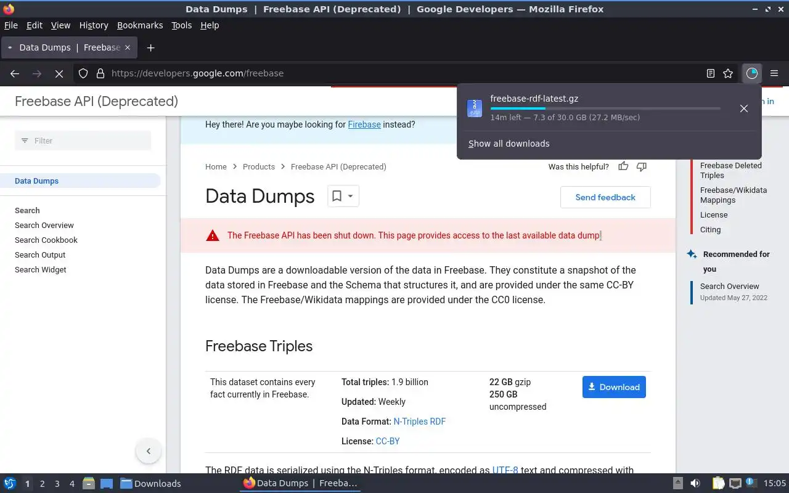The width and height of the screenshot is (789, 493).
Task: Jump to Citing in page contents
Action: click(x=710, y=229)
